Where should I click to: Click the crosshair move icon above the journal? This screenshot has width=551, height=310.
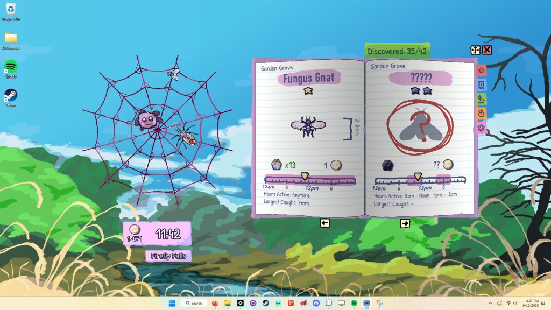[x=476, y=51]
